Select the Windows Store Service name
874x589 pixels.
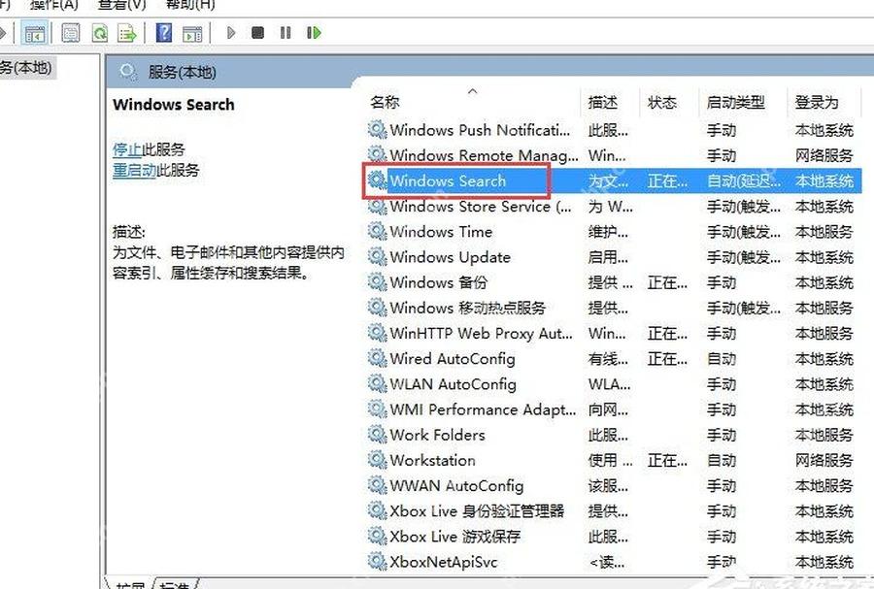pos(481,206)
